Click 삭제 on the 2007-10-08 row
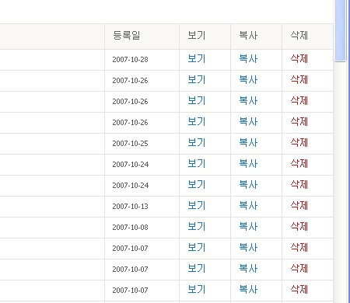This screenshot has height=303, width=350. coord(299,227)
